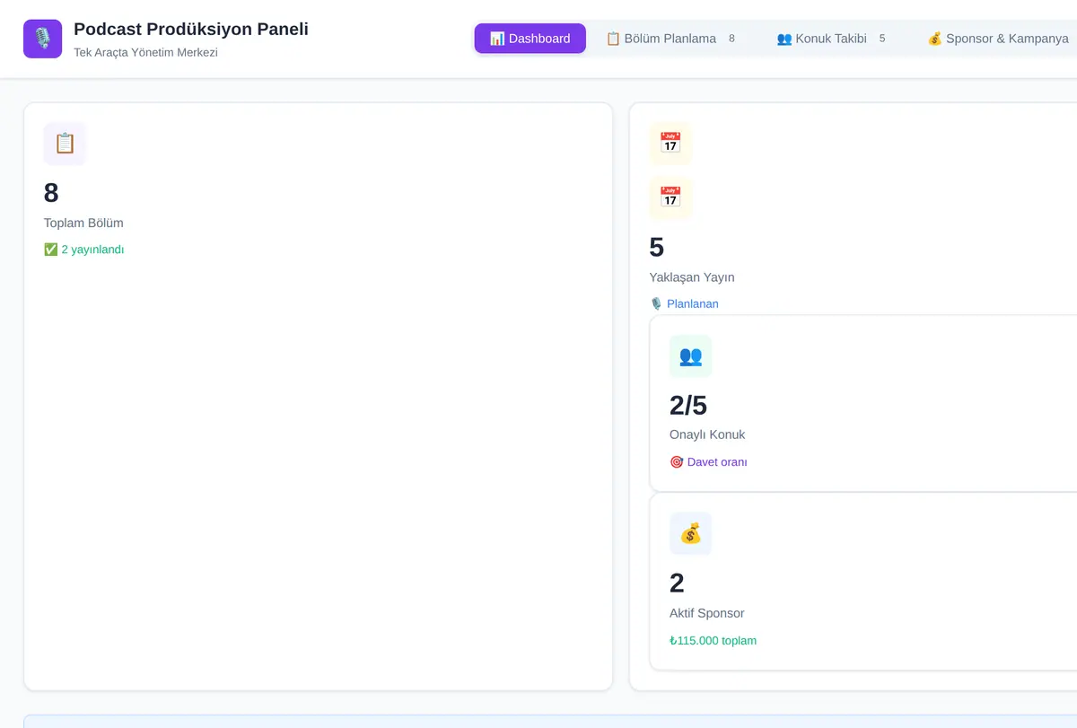Click the clipboard icon above Toplam Bölüm
1077x728 pixels.
click(65, 144)
